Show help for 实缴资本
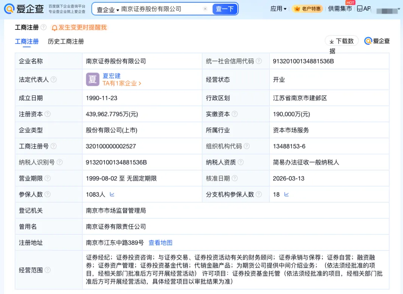The width and height of the screenshot is (403, 294). click(235, 114)
